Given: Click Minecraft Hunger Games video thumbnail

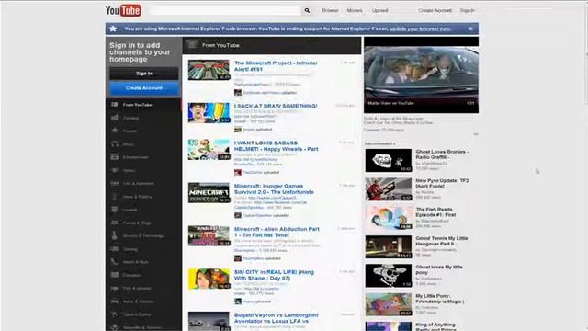Looking at the screenshot, I should coord(209,193).
